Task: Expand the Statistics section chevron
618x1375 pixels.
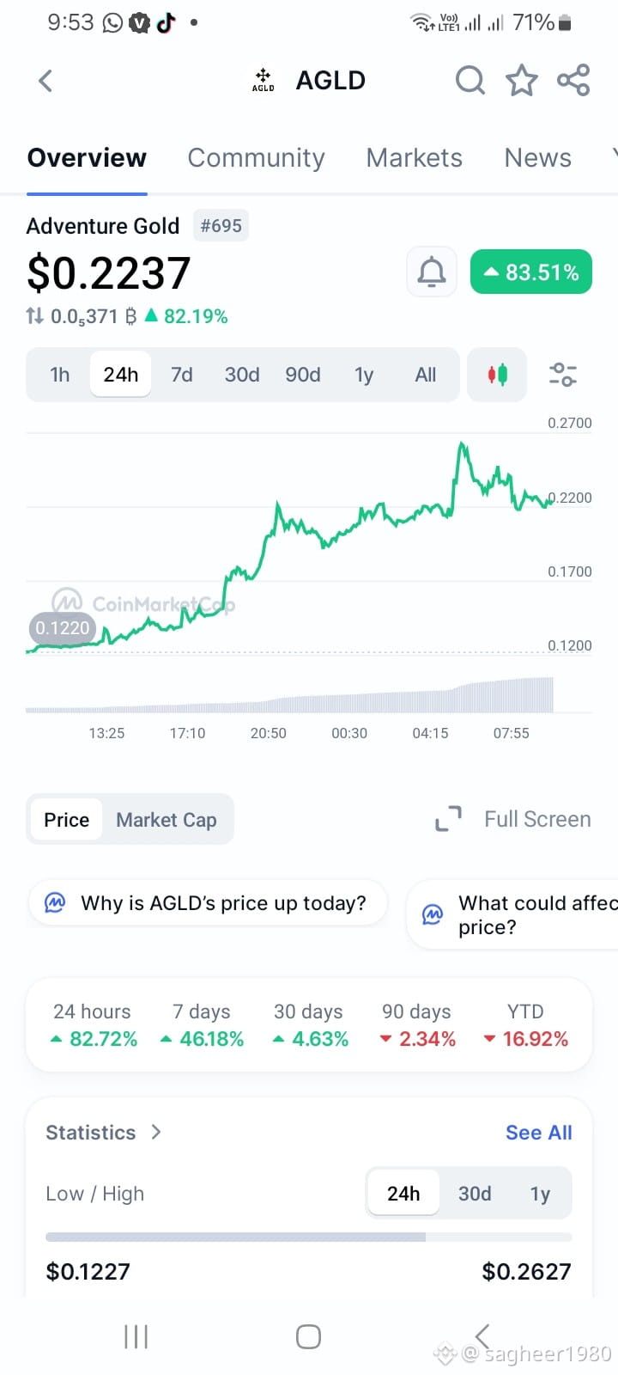Action: coord(155,1132)
